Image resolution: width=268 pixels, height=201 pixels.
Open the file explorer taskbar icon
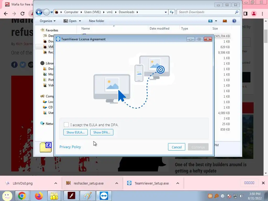point(54,196)
